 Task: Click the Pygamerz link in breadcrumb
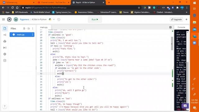click(x=24, y=19)
